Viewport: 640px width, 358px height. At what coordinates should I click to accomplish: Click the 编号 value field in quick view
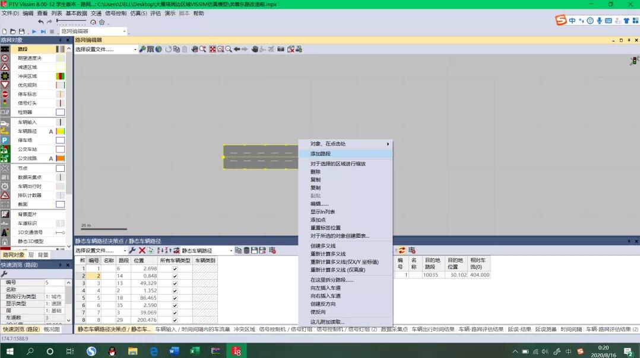tap(55, 282)
